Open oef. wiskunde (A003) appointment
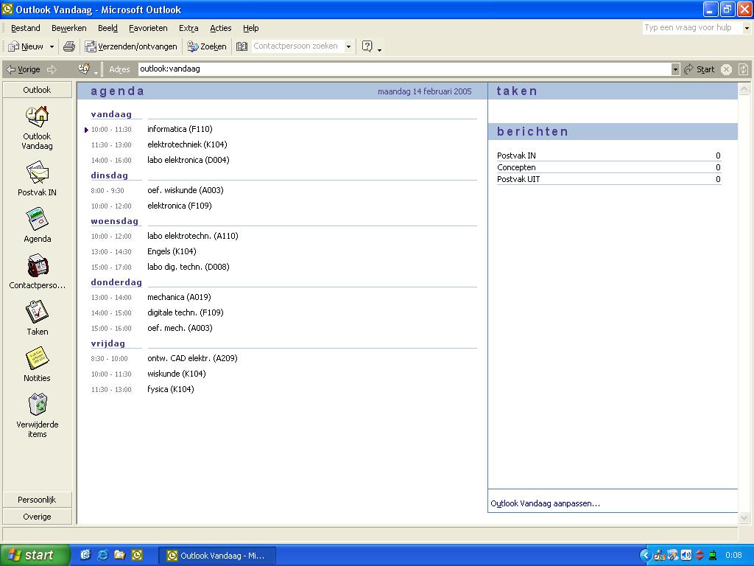This screenshot has height=566, width=754. [185, 190]
